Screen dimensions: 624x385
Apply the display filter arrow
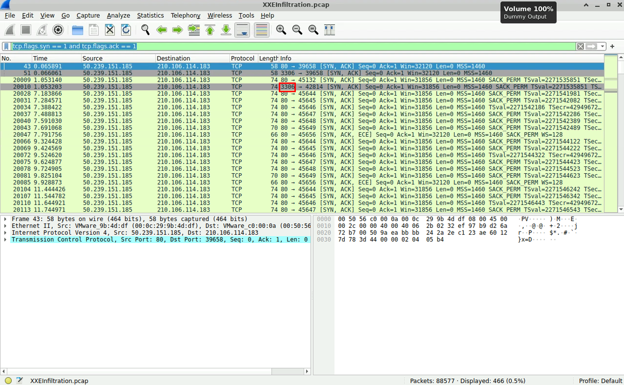click(x=591, y=46)
